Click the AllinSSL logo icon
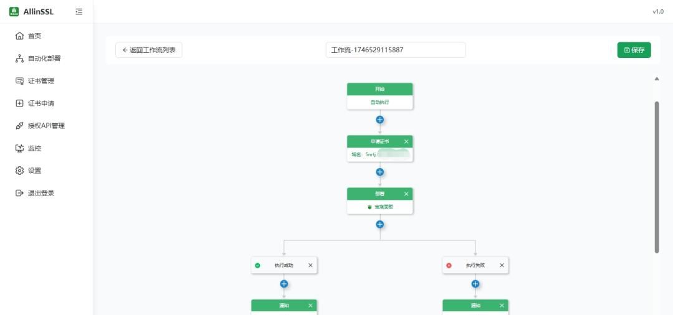Image resolution: width=673 pixels, height=315 pixels. click(x=14, y=11)
